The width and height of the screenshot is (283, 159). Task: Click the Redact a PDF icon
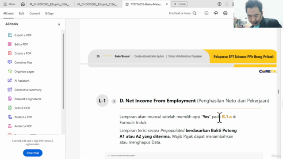tap(10, 126)
